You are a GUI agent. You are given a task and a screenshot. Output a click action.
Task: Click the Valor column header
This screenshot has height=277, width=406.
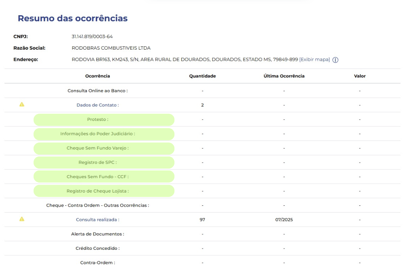360,76
